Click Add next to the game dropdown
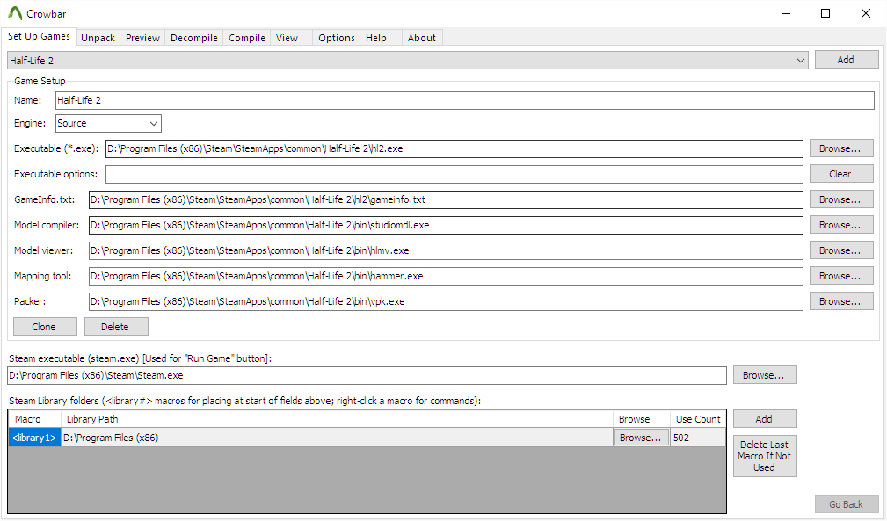 (x=847, y=60)
